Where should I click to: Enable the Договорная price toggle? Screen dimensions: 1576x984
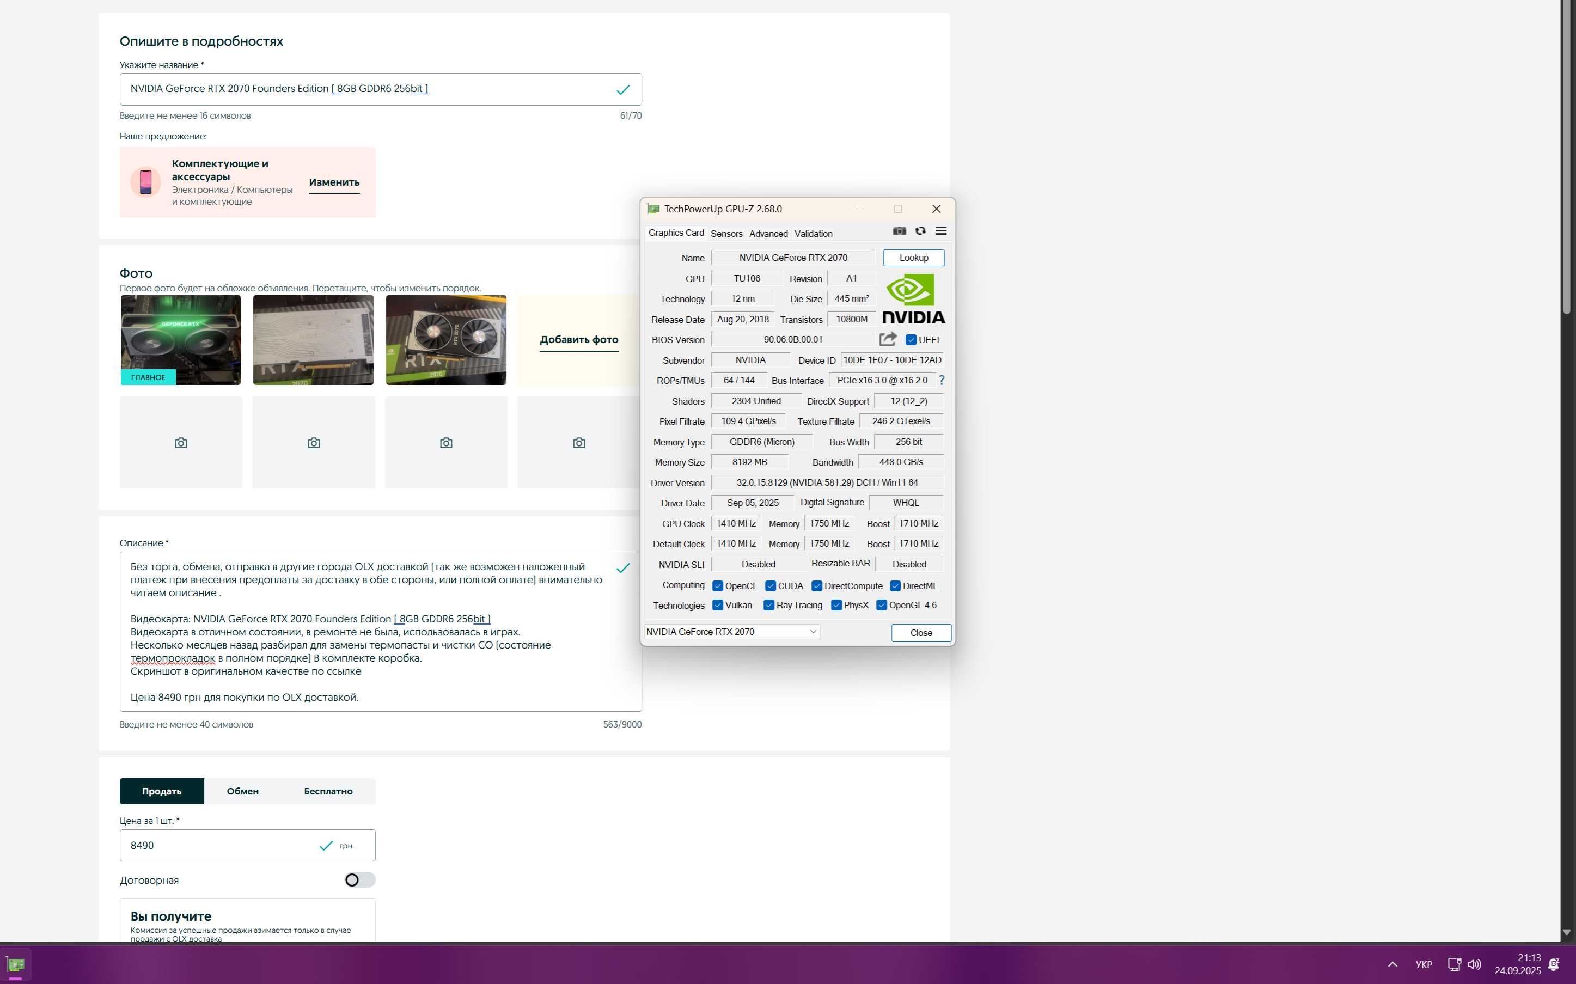tap(360, 880)
